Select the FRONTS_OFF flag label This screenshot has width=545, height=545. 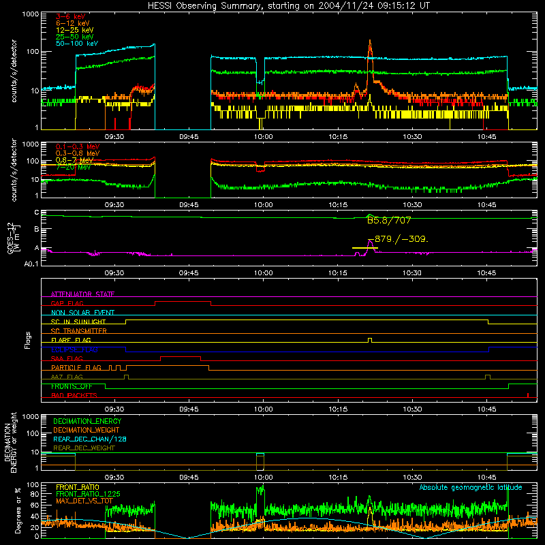pos(72,386)
